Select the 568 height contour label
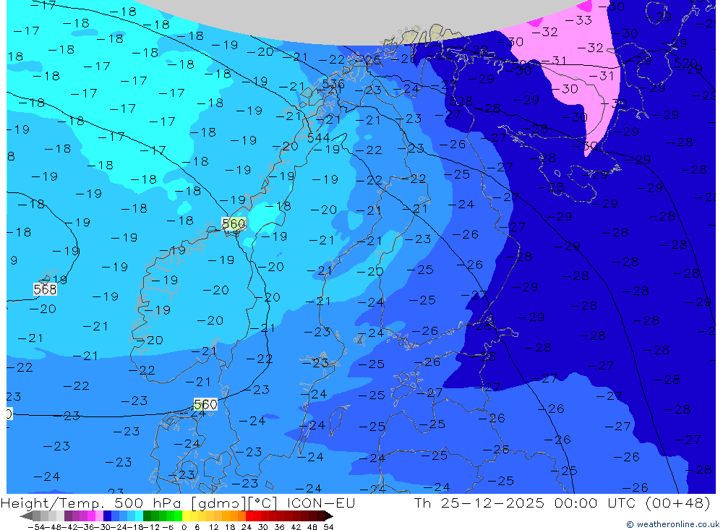Image resolution: width=723 pixels, height=530 pixels. [45, 289]
